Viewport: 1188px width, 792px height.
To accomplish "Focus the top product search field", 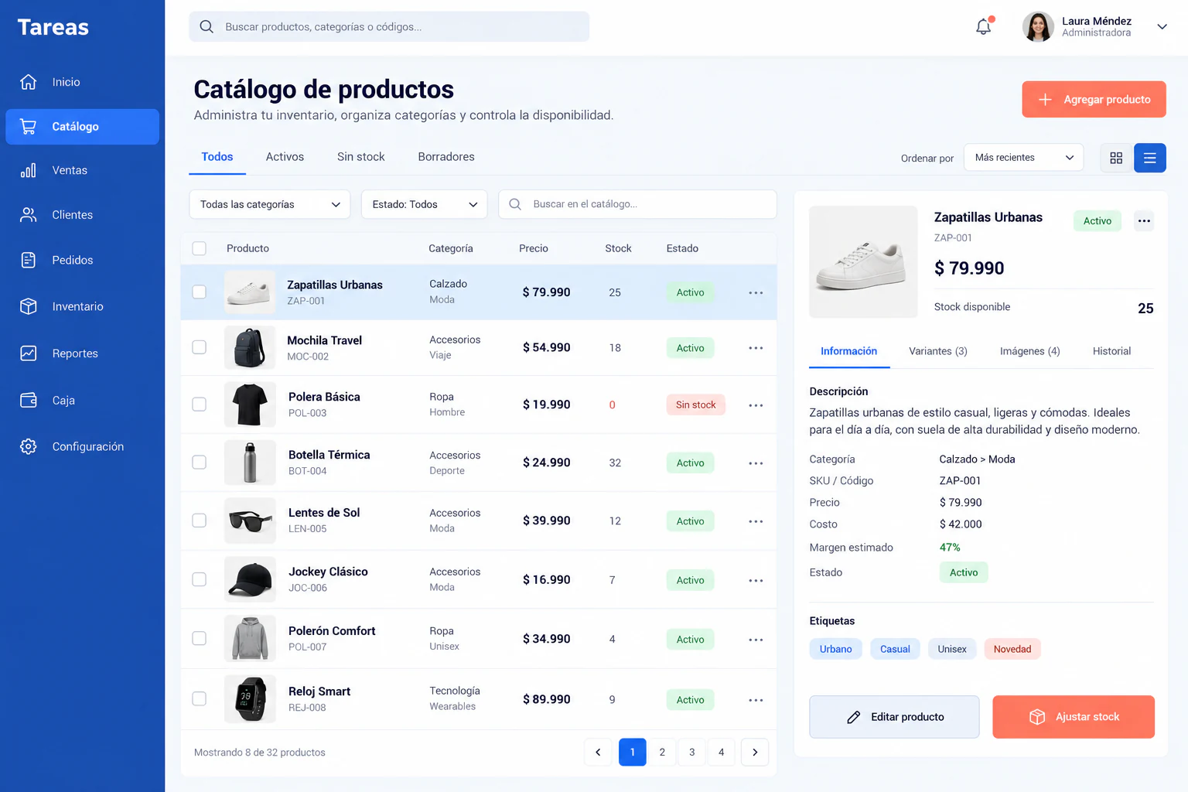I will tap(389, 27).
